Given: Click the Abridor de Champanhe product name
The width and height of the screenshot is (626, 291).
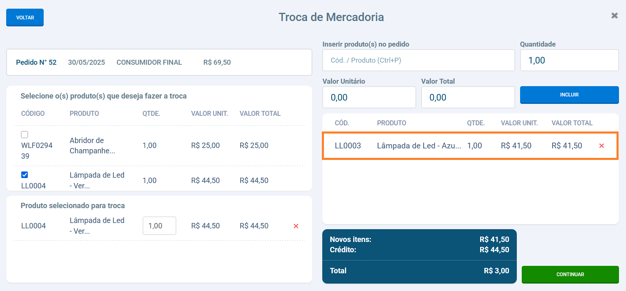Looking at the screenshot, I should pyautogui.click(x=92, y=145).
